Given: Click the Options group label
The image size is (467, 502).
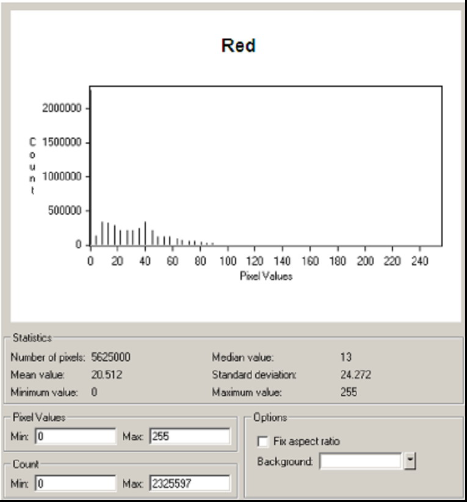Looking at the screenshot, I should click(270, 418).
